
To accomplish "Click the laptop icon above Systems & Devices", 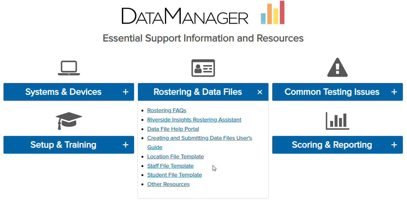I will tap(69, 68).
